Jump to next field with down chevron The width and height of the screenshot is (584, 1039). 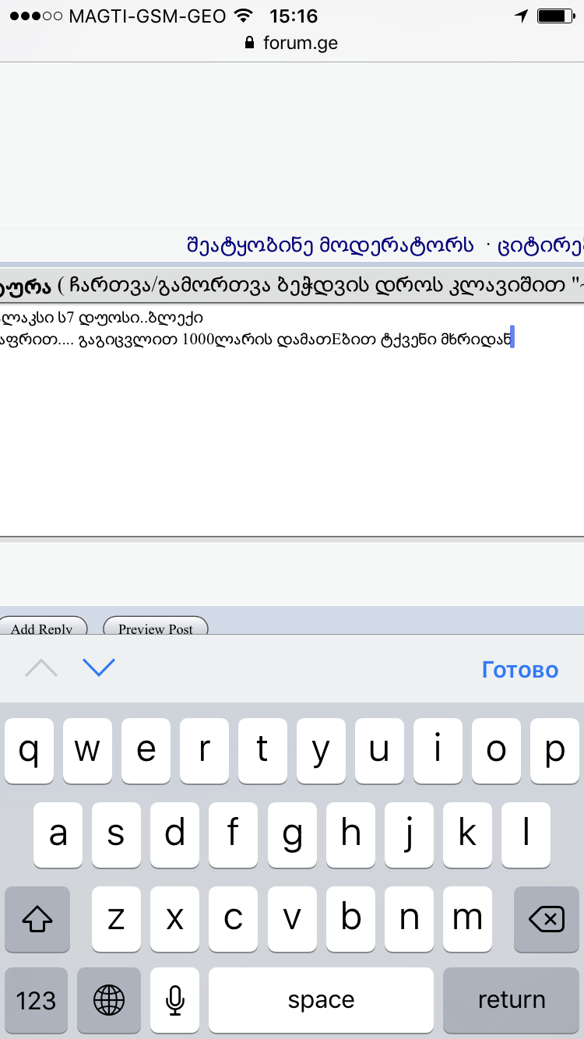click(x=99, y=668)
